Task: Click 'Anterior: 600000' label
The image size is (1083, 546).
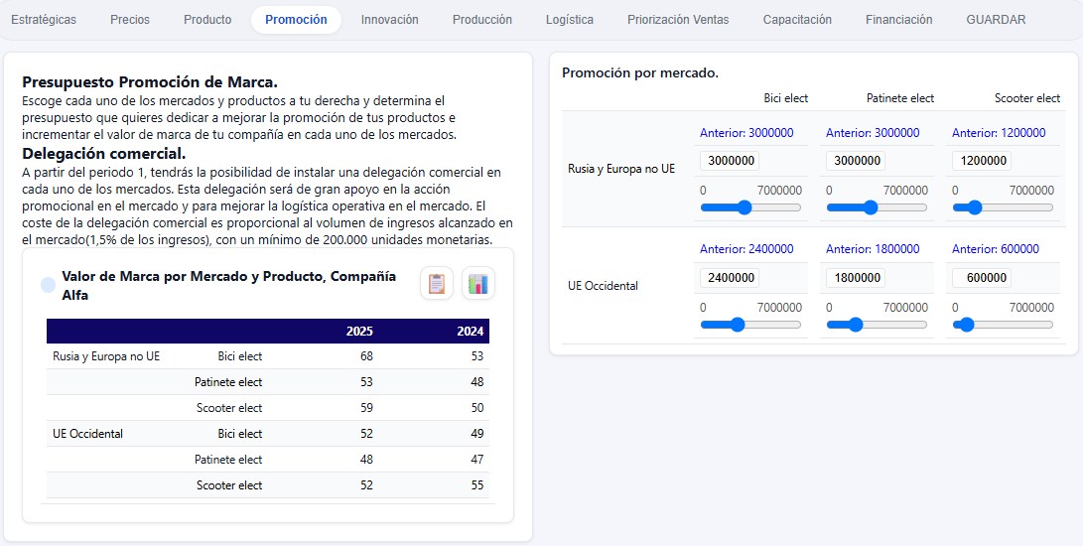Action: point(996,249)
